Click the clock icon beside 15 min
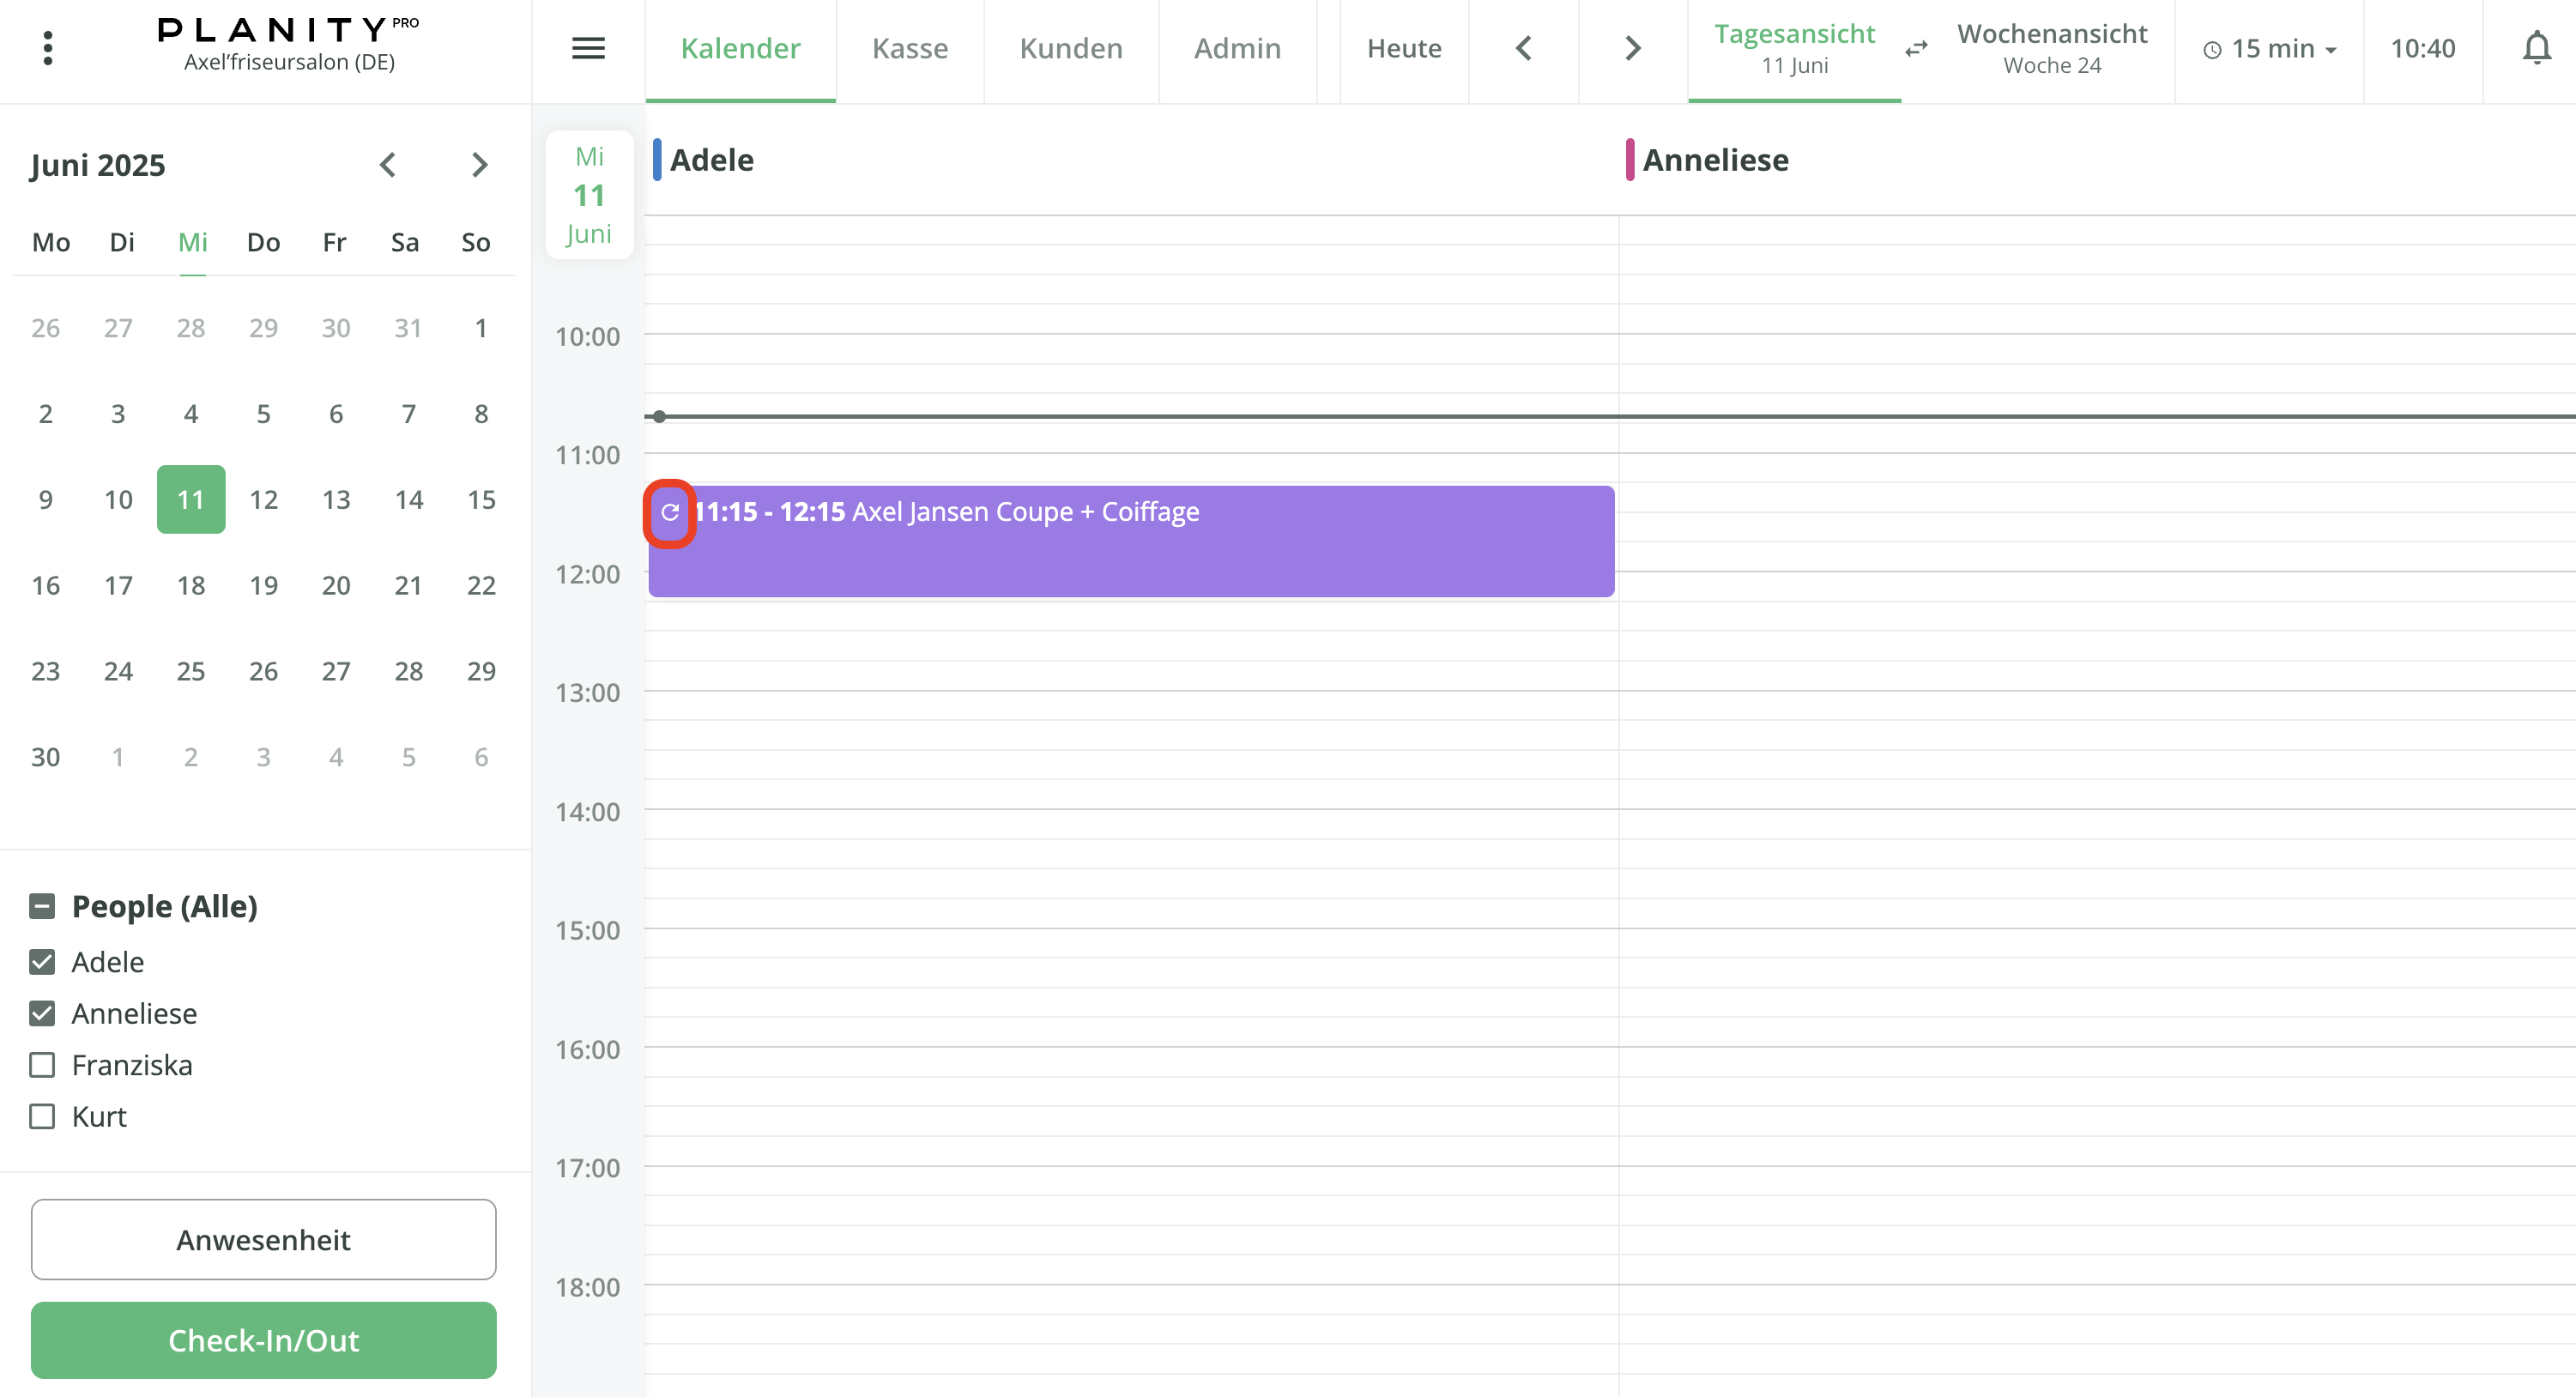The width and height of the screenshot is (2576, 1397). tap(2212, 48)
